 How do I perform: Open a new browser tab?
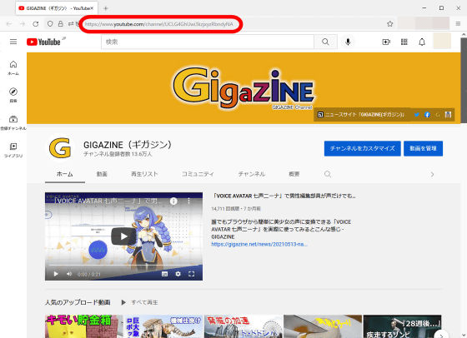pyautogui.click(x=105, y=8)
